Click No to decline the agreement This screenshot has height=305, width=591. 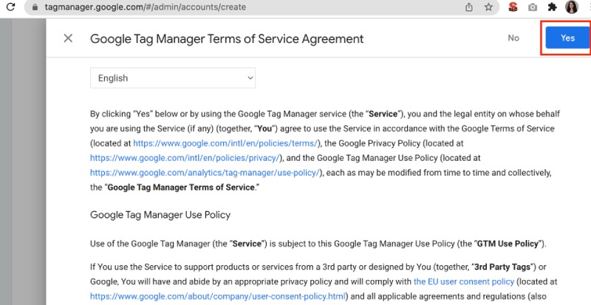pos(513,38)
